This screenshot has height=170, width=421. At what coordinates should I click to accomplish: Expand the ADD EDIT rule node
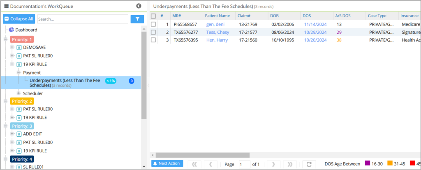click(12, 134)
